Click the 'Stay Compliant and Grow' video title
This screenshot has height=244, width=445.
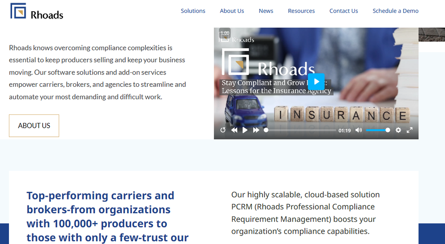tap(276, 87)
